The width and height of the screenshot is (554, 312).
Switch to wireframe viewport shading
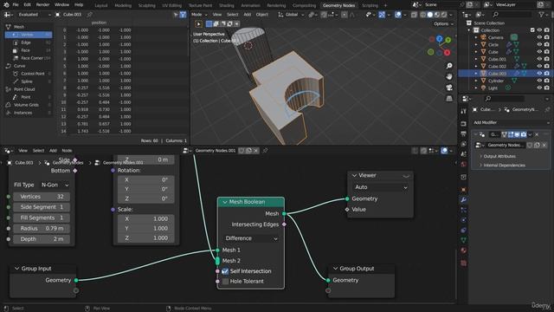tap(423, 15)
